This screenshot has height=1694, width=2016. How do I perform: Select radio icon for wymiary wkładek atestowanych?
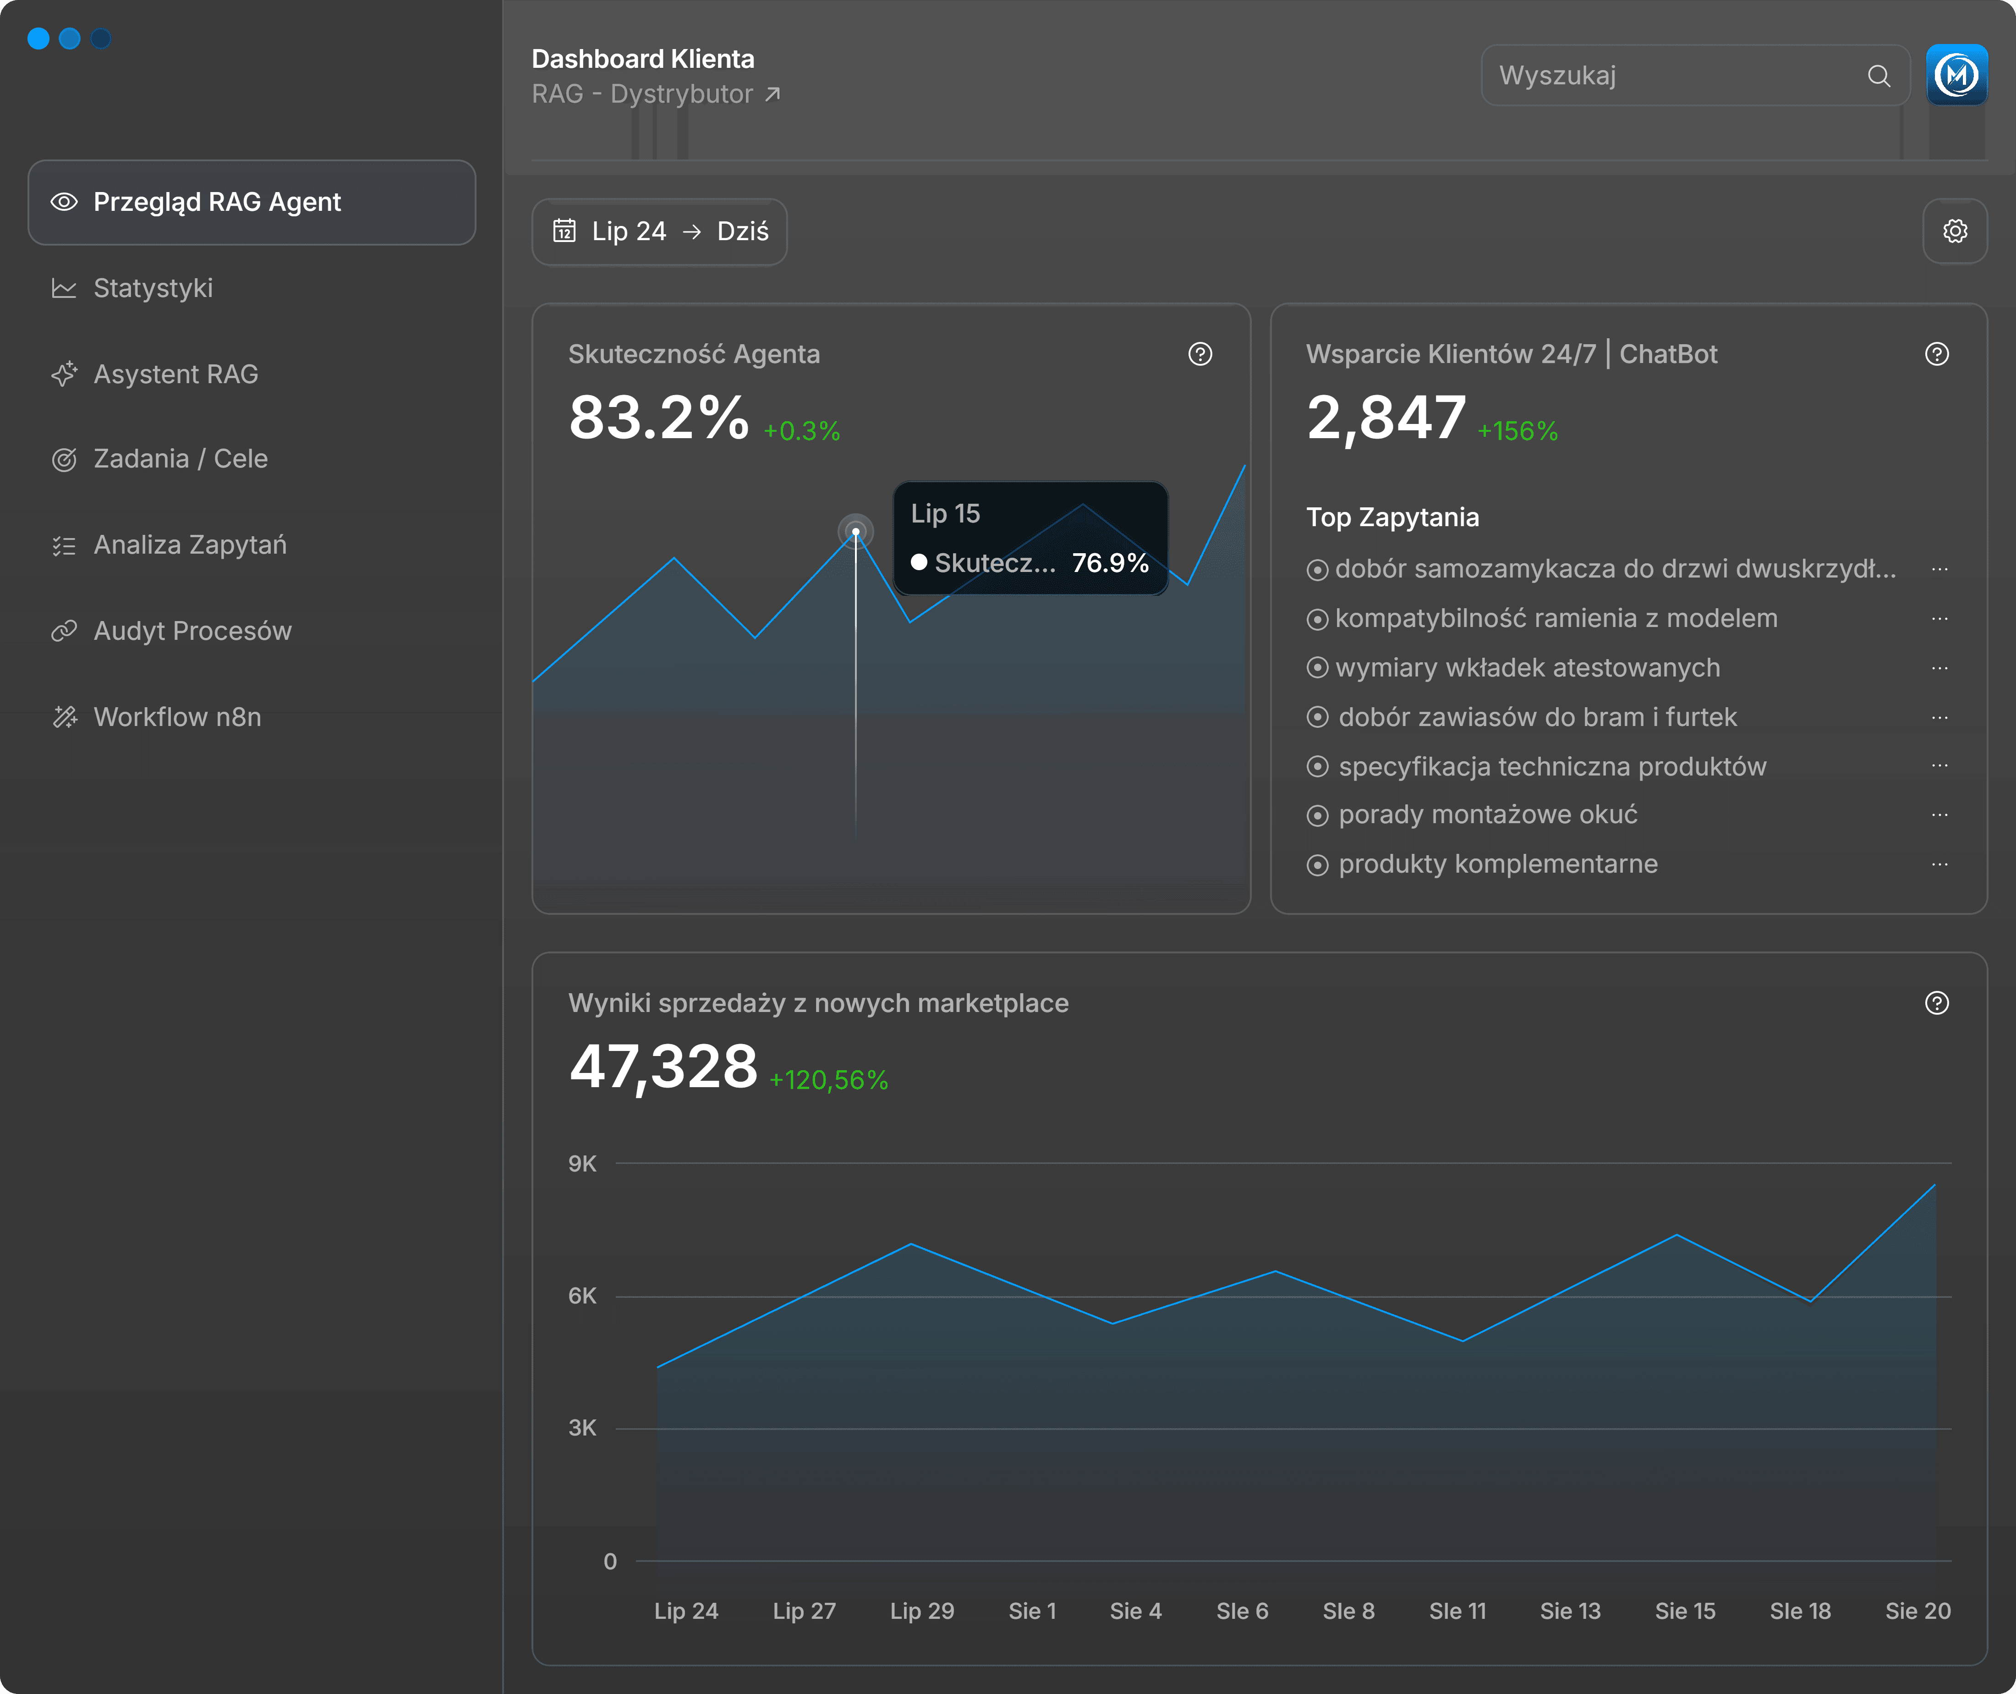tap(1317, 667)
